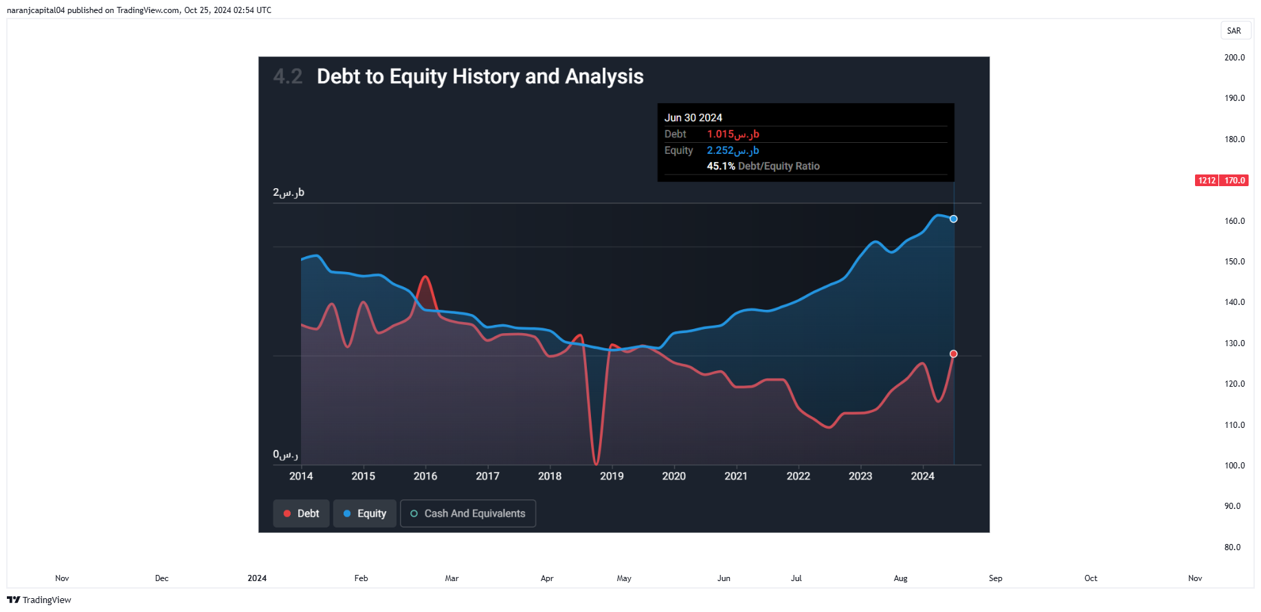This screenshot has height=612, width=1261.
Task: Click the 130.0 price scale label
Action: coord(1234,343)
